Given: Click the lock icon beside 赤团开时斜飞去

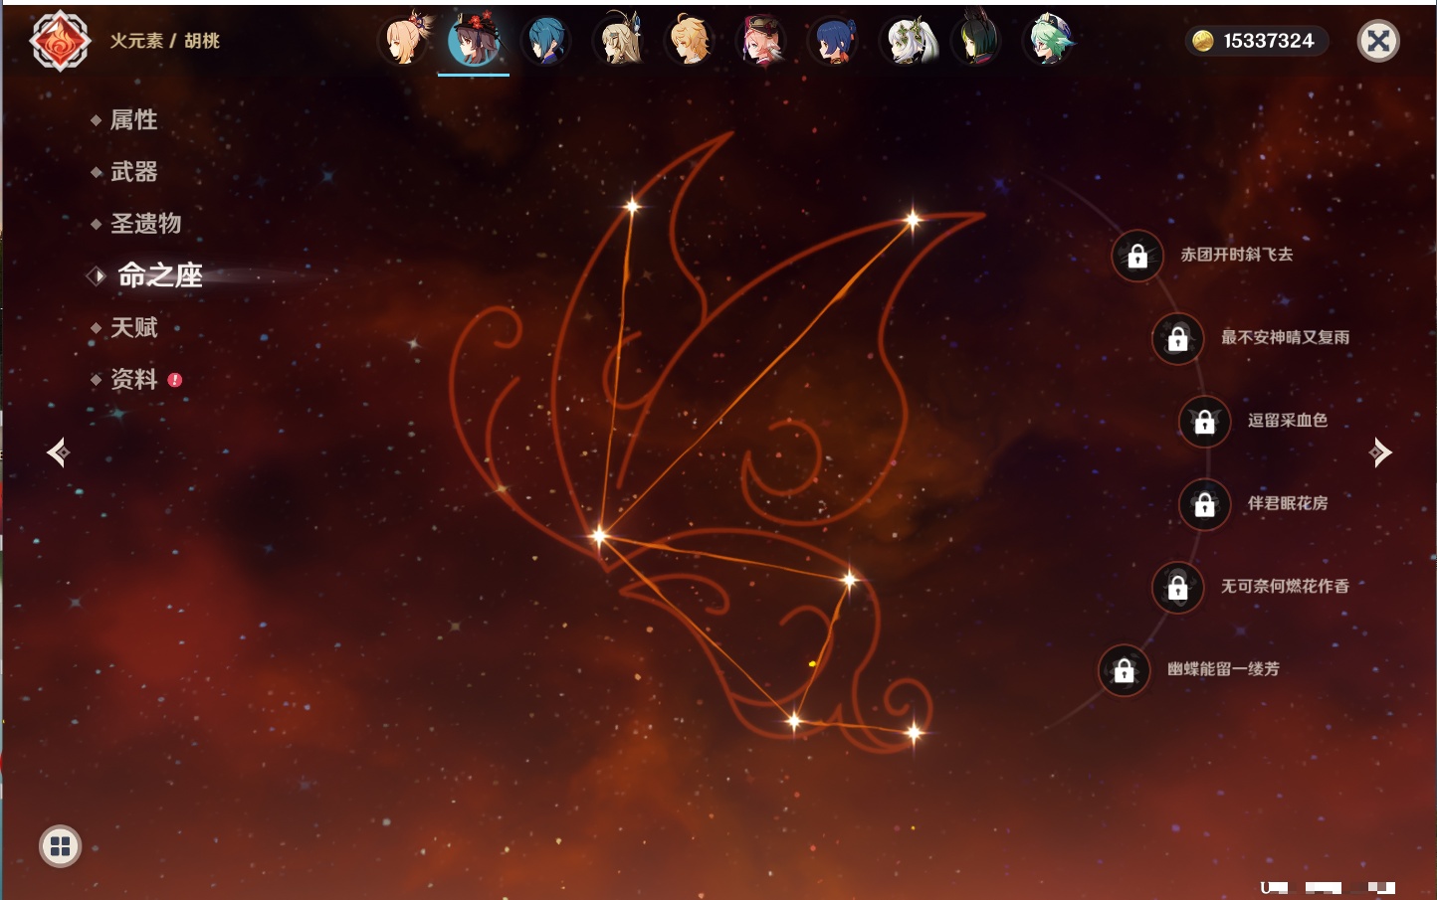Looking at the screenshot, I should pos(1137,257).
